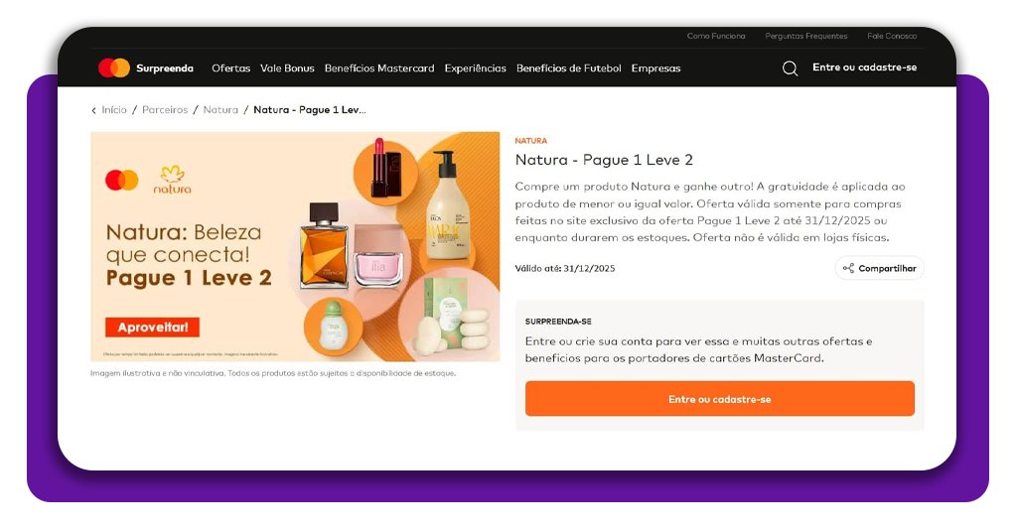Open the search magnifier icon
Screen dimensions: 1017x532
[790, 68]
